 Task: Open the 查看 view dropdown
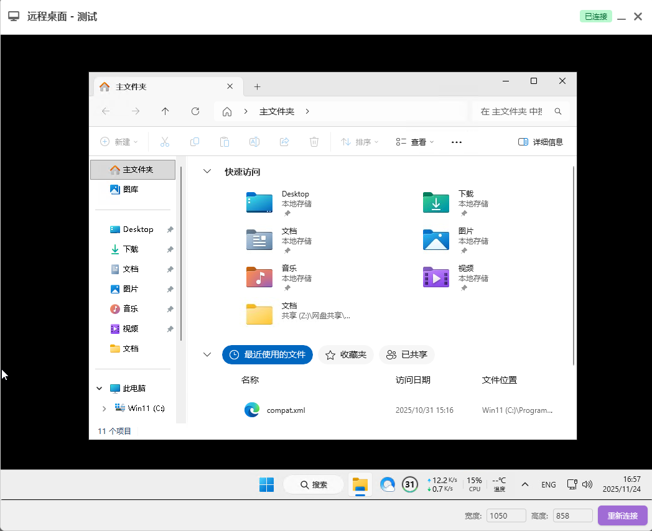pos(415,142)
